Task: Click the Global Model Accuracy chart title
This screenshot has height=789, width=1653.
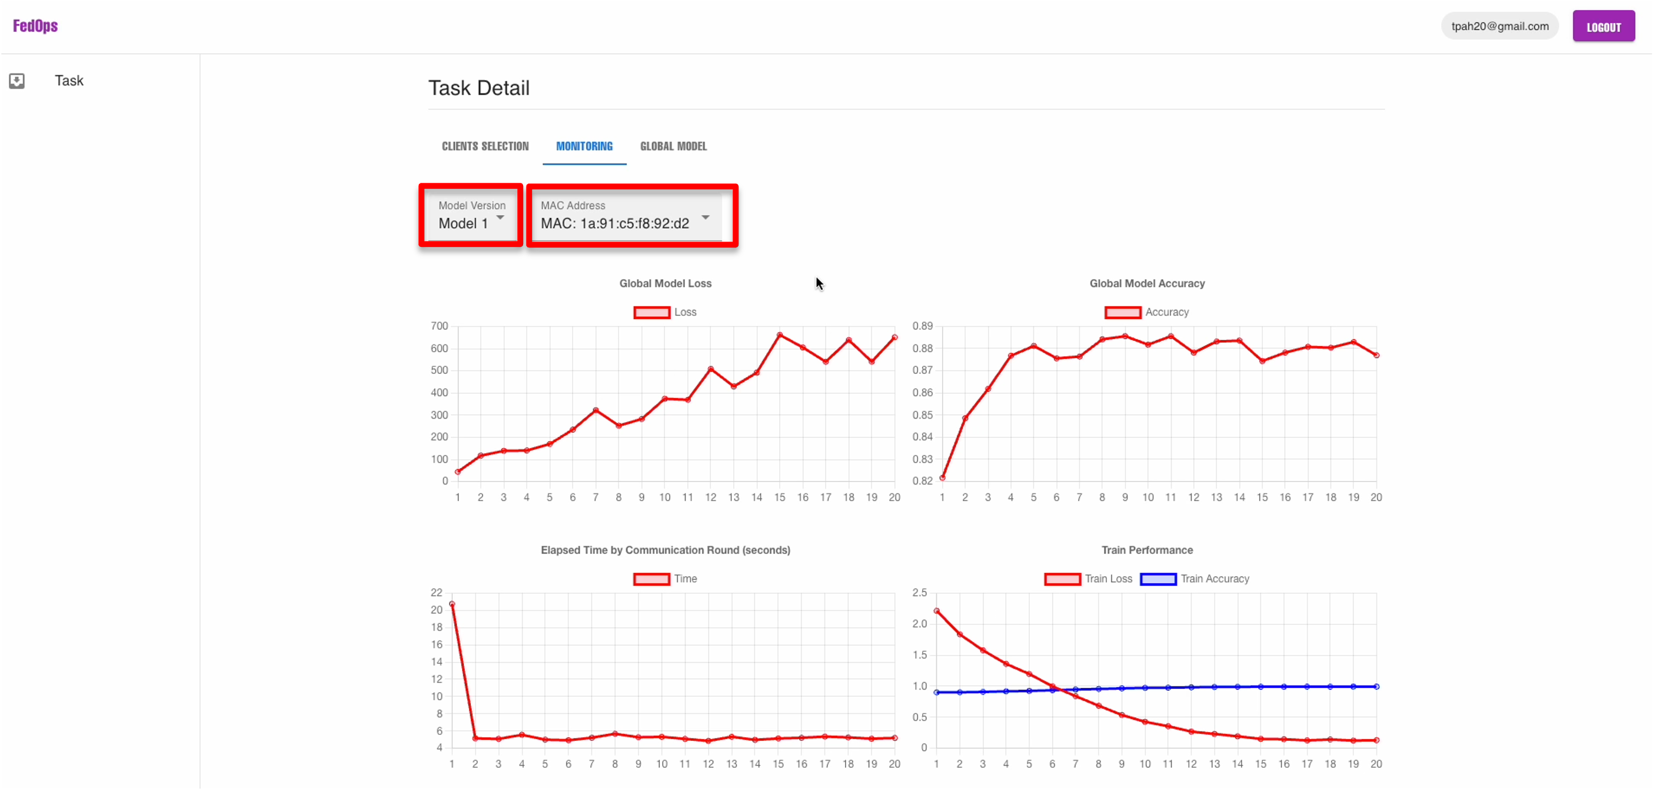Action: coord(1147,283)
